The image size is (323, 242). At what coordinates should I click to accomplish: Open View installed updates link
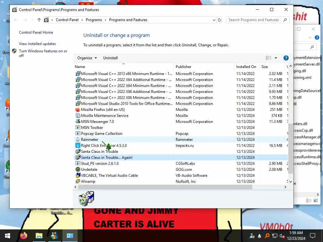pos(37,44)
